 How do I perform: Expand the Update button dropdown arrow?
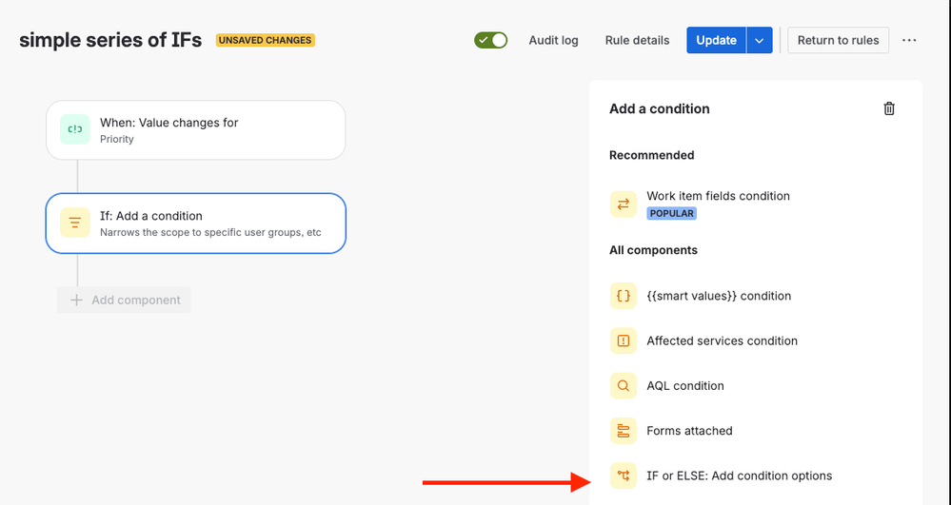[760, 40]
